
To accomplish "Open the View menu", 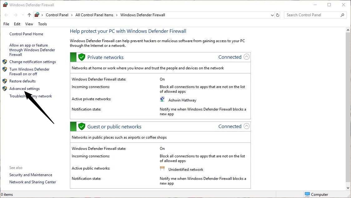I will [29, 24].
